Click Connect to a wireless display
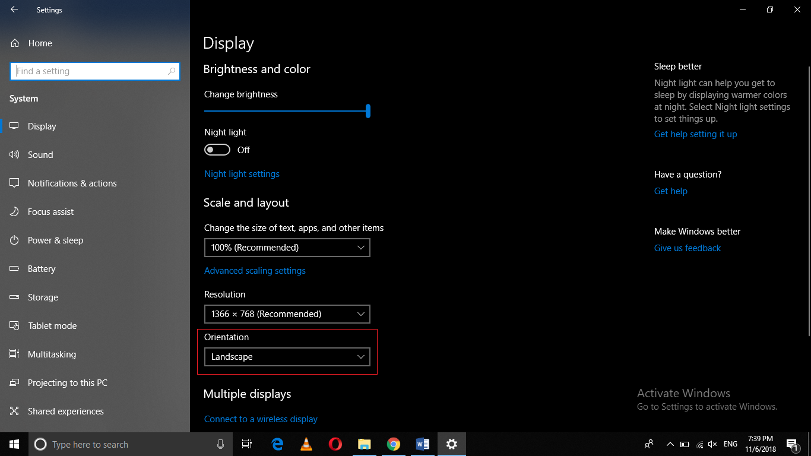The width and height of the screenshot is (811, 456). click(260, 419)
